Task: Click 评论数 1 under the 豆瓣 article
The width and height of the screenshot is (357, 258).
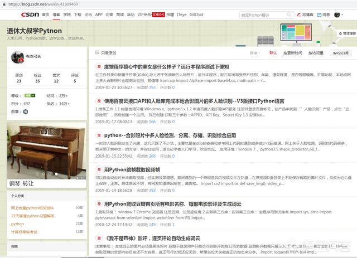Action: [167, 225]
